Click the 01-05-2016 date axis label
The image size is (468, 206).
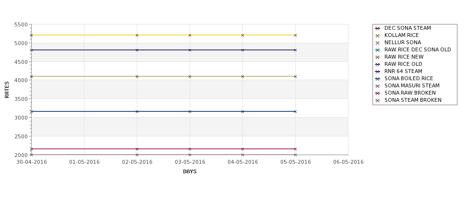point(84,162)
